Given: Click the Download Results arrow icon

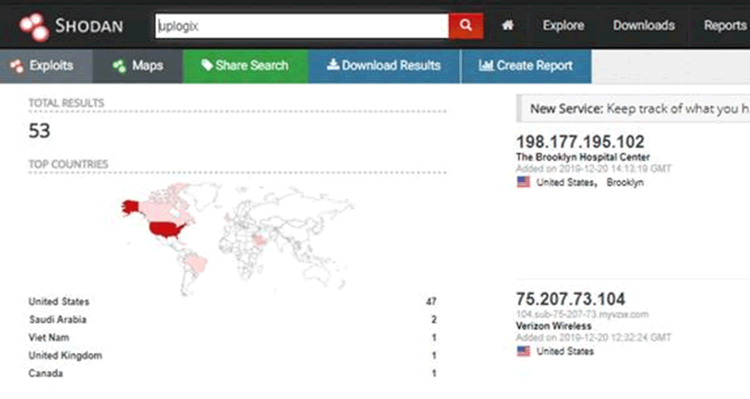Looking at the screenshot, I should pos(333,65).
